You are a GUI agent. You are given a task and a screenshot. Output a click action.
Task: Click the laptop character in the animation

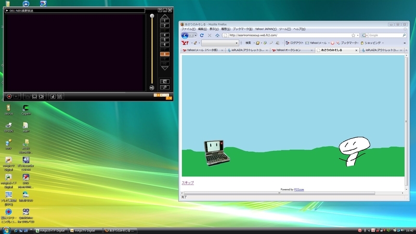[x=217, y=153]
